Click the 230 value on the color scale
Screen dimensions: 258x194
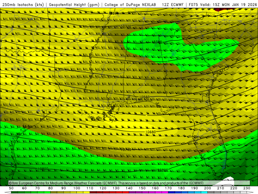247,188
